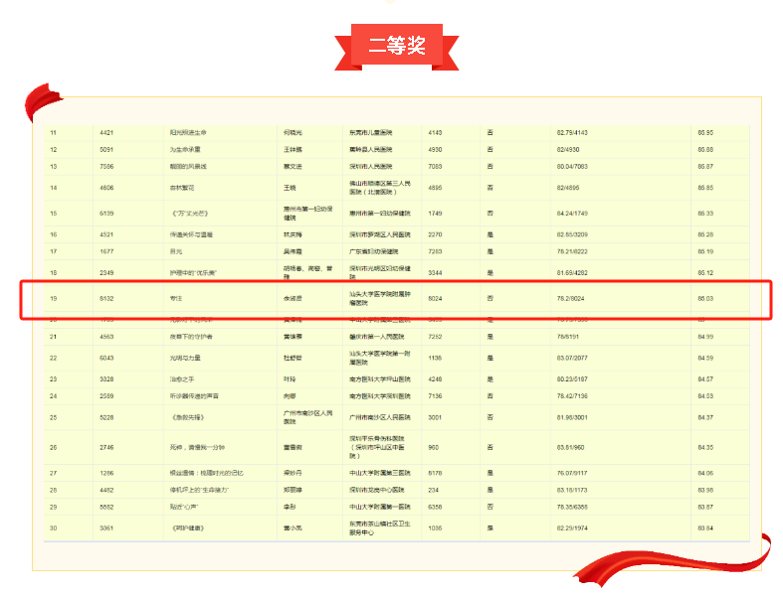Click the 二等奖 red banner heading
The height and width of the screenshot is (600, 783).
[x=396, y=45]
